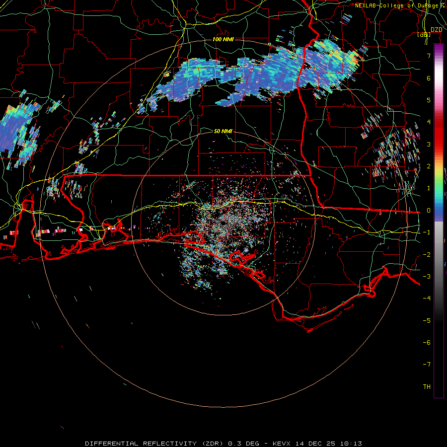Select the 4 tick on color scale
This screenshot has width=447, height=447.
pos(429,122)
